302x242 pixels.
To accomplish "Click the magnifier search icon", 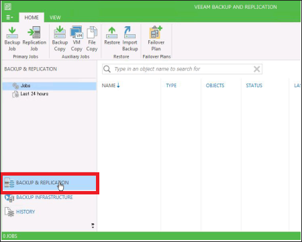I will point(107,69).
